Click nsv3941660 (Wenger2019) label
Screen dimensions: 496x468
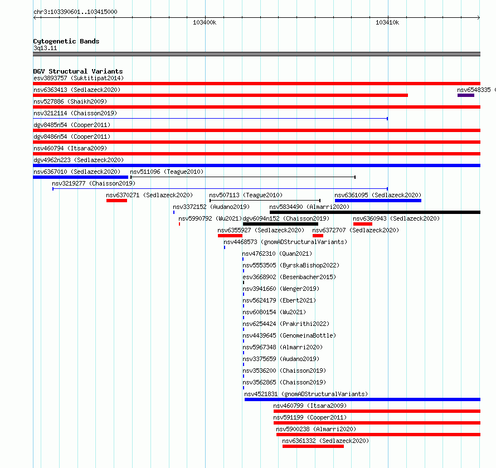pyautogui.click(x=281, y=289)
